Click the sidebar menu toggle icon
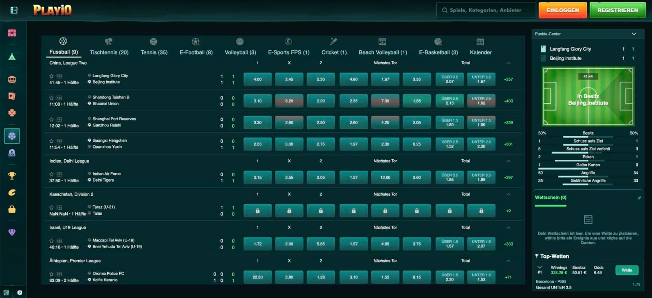This screenshot has width=652, height=298. click(x=13, y=10)
